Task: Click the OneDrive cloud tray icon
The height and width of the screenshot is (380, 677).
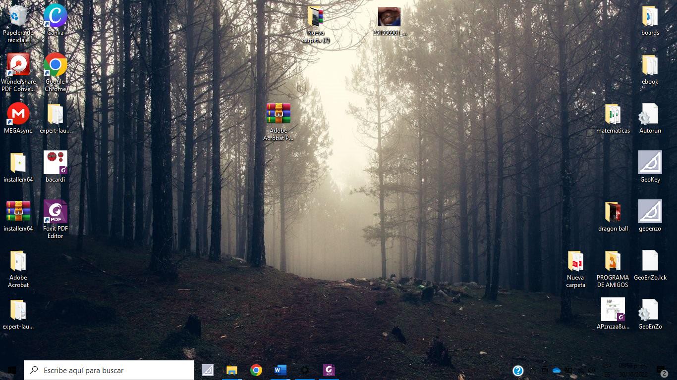Action: (556, 370)
